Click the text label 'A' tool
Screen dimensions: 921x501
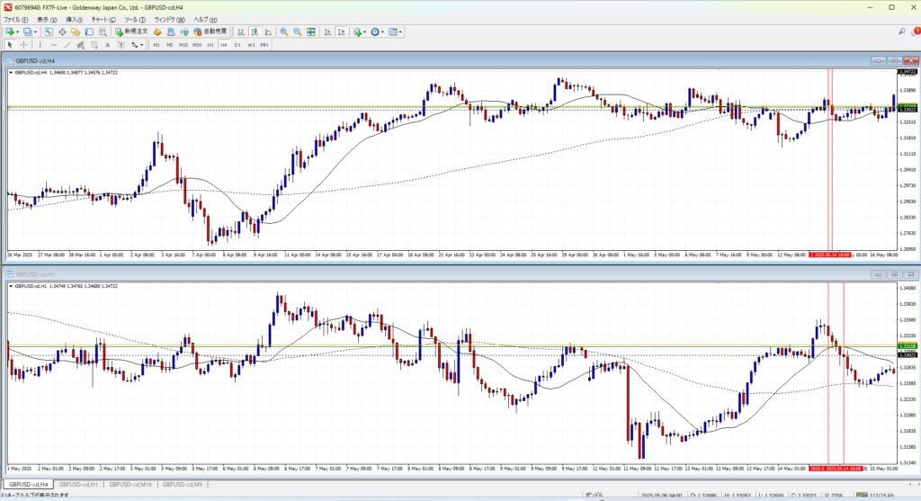(x=107, y=44)
